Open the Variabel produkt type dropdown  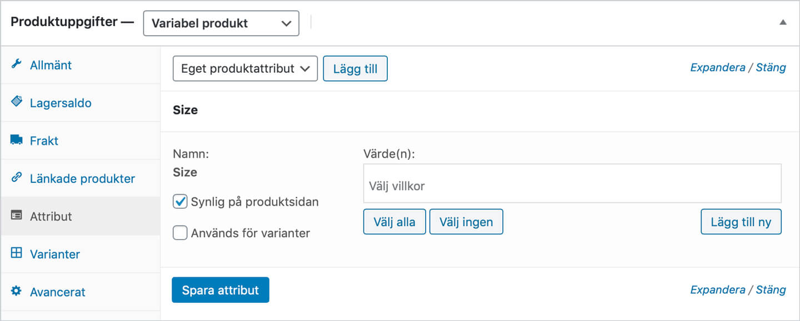tap(221, 24)
